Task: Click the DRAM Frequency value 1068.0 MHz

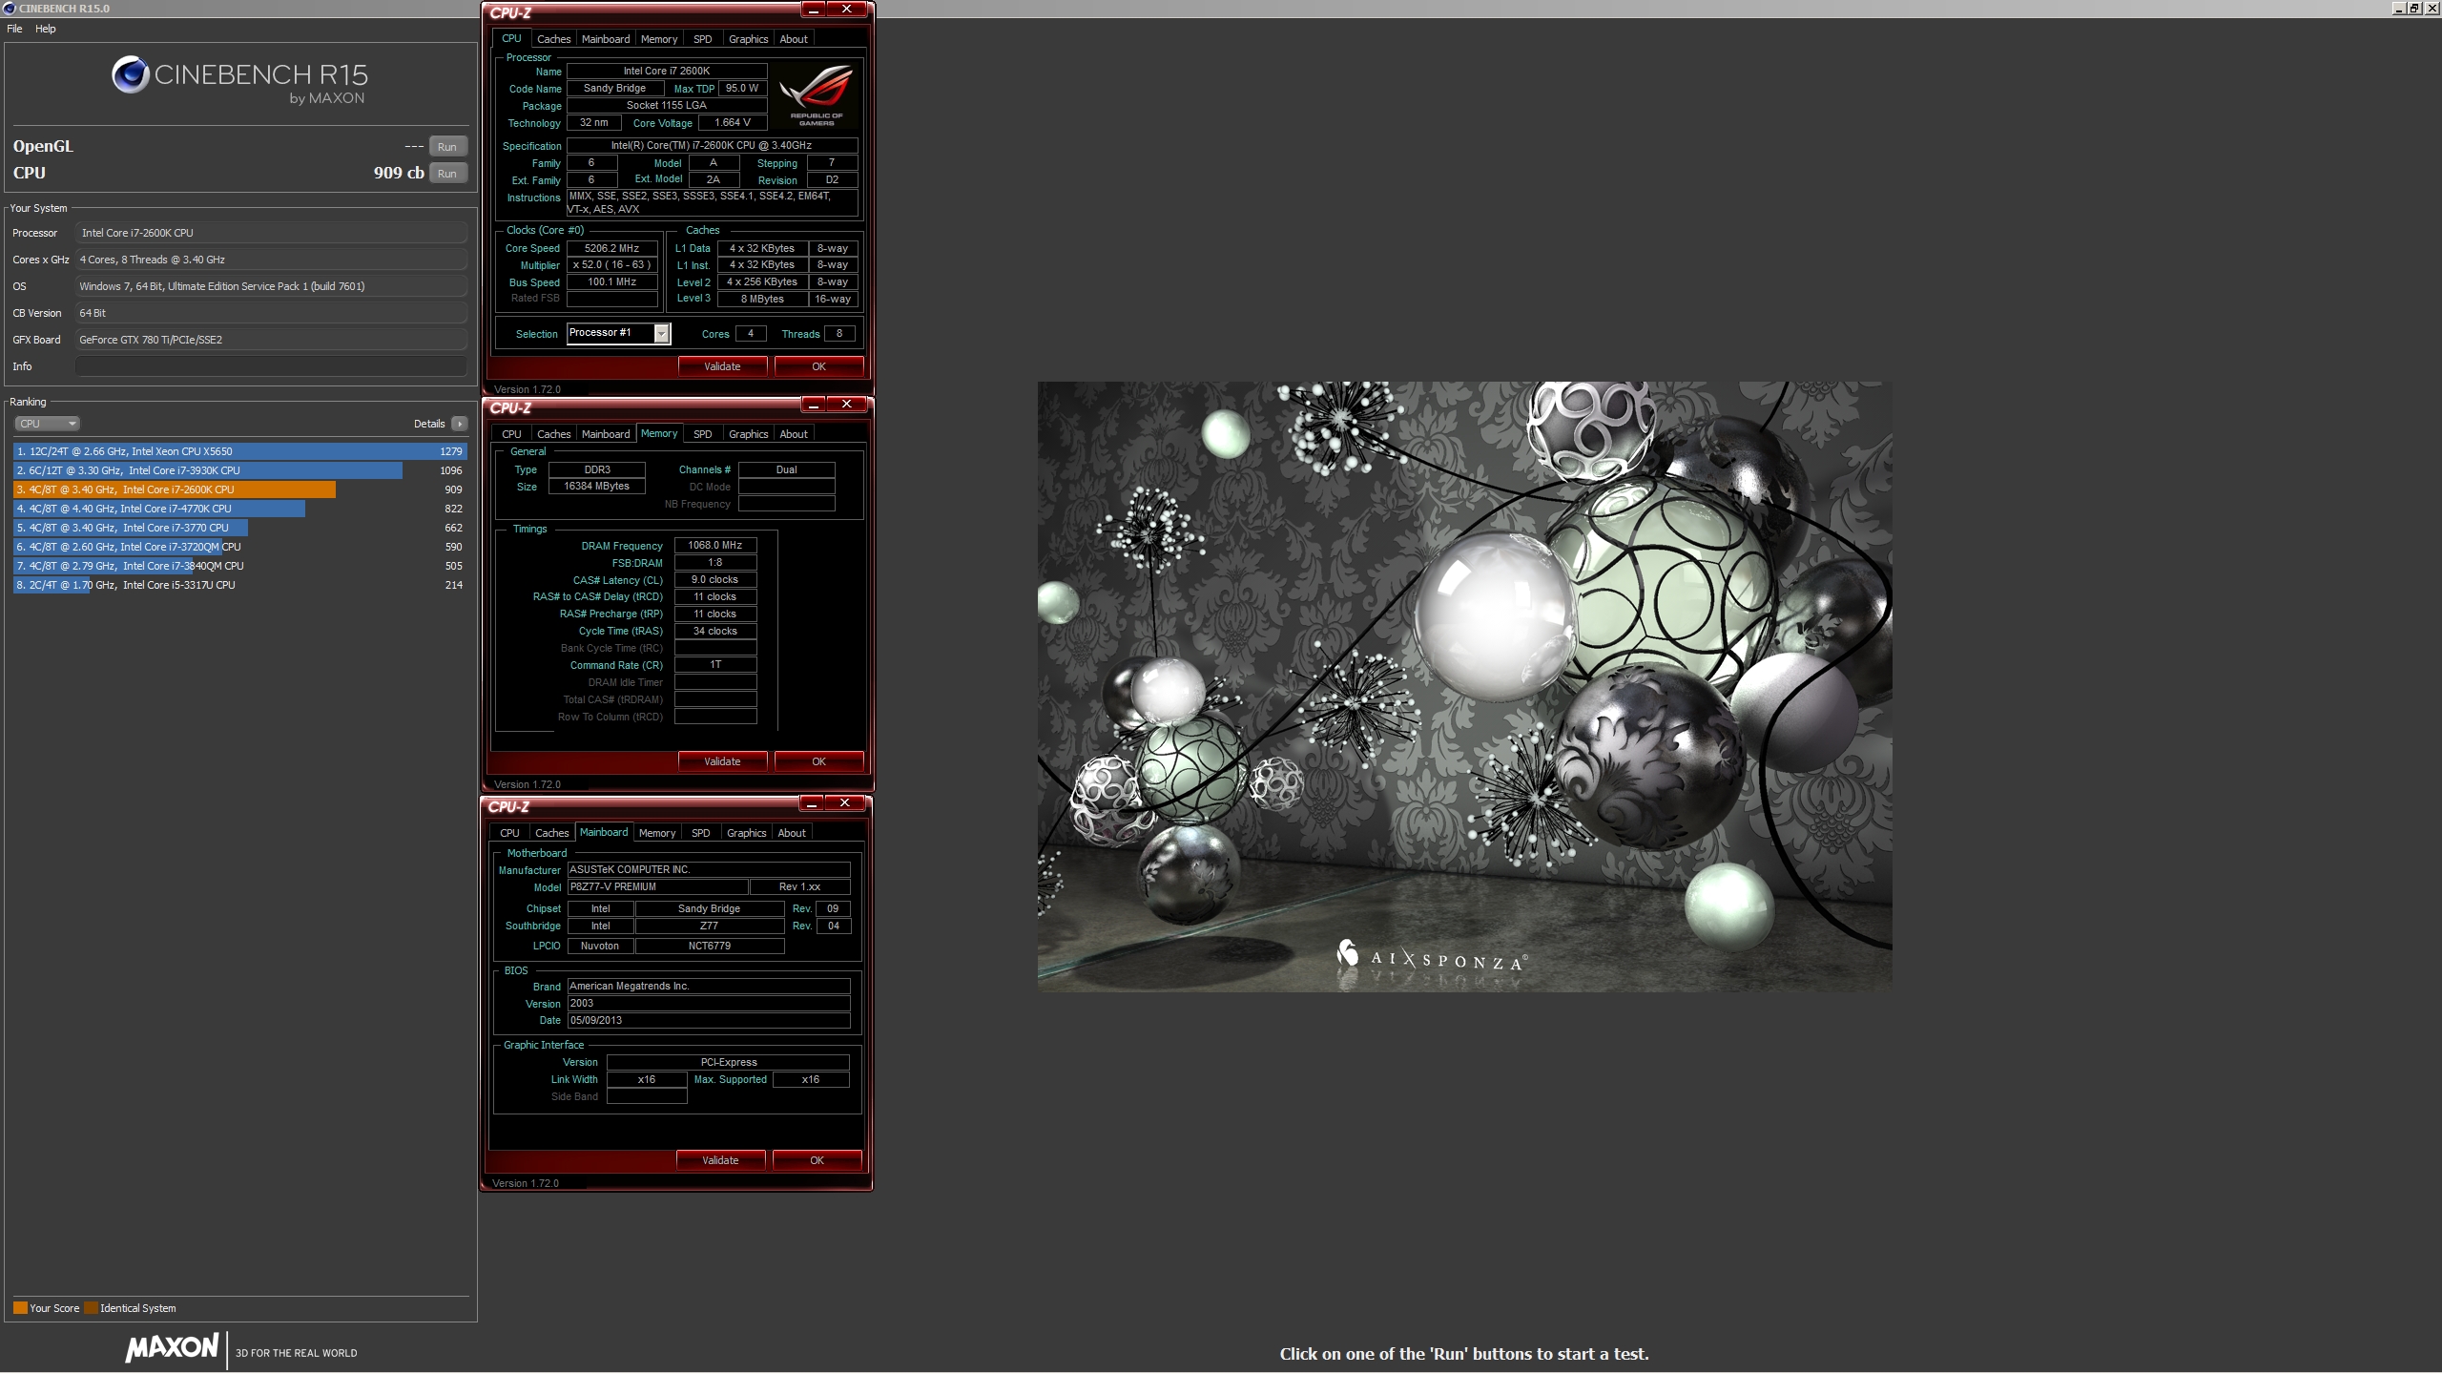Action: [715, 546]
